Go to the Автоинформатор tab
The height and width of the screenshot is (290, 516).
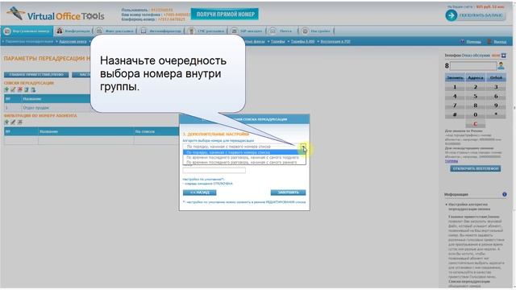click(x=161, y=31)
